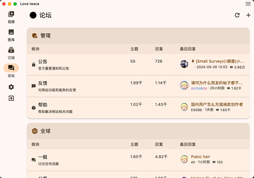Click the eye icon next to 1.92千
254x178 pixels.
coord(229,88)
